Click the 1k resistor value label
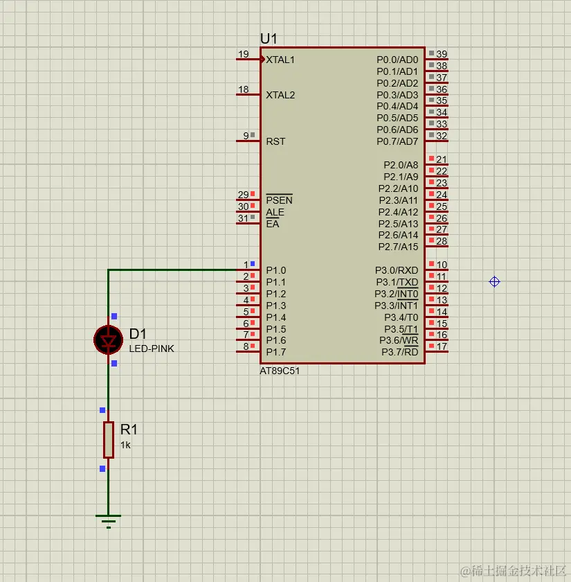571x582 pixels. tap(126, 445)
